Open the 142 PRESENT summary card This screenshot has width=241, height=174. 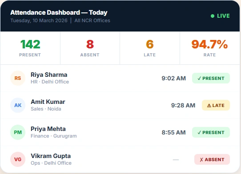pyautogui.click(x=30, y=48)
